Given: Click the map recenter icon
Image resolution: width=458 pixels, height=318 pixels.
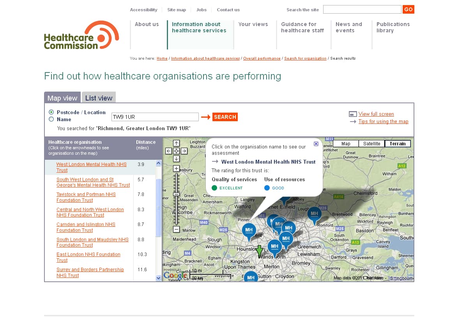Looking at the screenshot, I should (176, 151).
